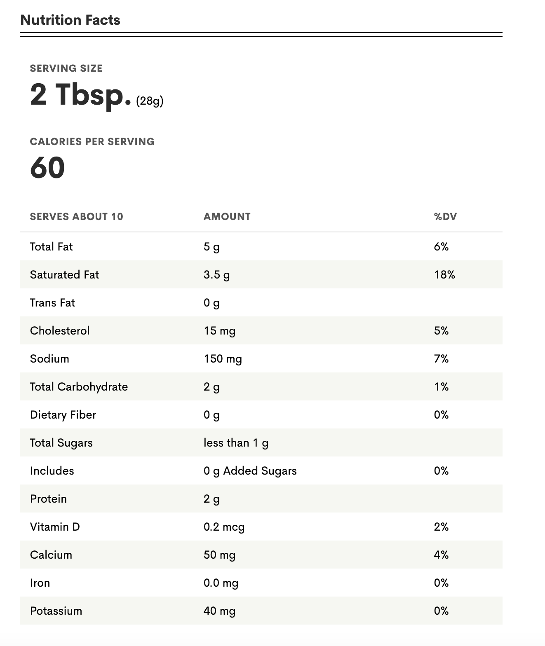Select the 2 Tbsp. serving size text

(x=81, y=94)
